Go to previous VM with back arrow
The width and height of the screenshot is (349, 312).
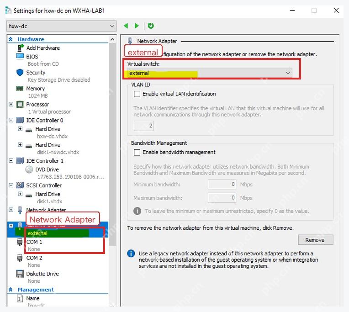[126, 26]
